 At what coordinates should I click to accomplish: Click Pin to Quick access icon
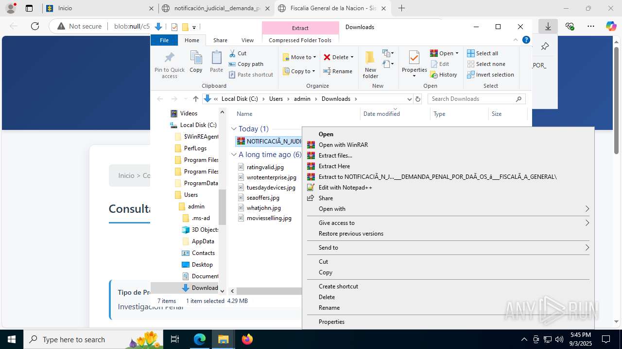point(169,64)
